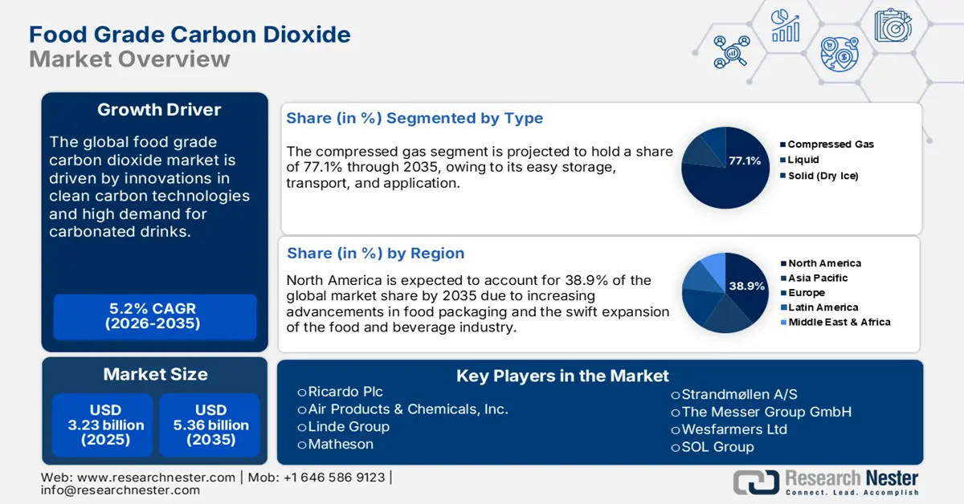Viewport: 964px width, 504px height.
Task: Click the Latin America legend label
Action: [x=823, y=307]
